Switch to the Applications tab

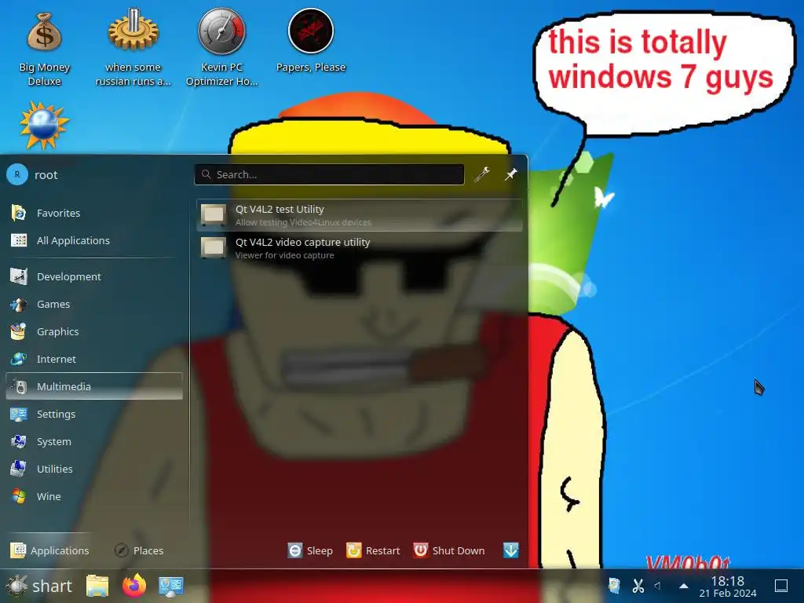(49, 550)
